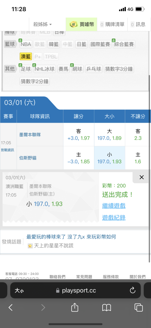The image size is (151, 328).
Task: Open 墨爾本聯隊 team link
Action: [x=30, y=135]
